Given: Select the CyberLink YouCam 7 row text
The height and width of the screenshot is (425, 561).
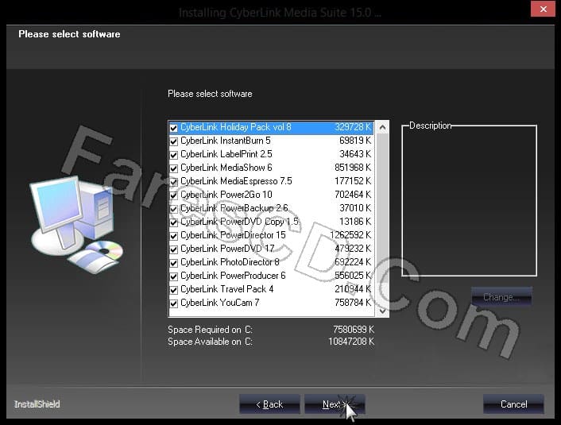Looking at the screenshot, I should [220, 303].
